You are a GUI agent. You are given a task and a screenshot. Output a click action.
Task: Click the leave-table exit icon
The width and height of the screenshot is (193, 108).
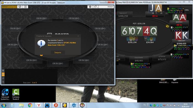(x=25, y=7)
